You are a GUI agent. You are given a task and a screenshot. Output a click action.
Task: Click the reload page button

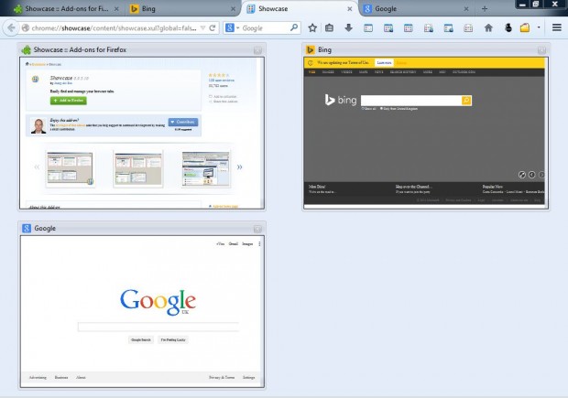click(213, 28)
